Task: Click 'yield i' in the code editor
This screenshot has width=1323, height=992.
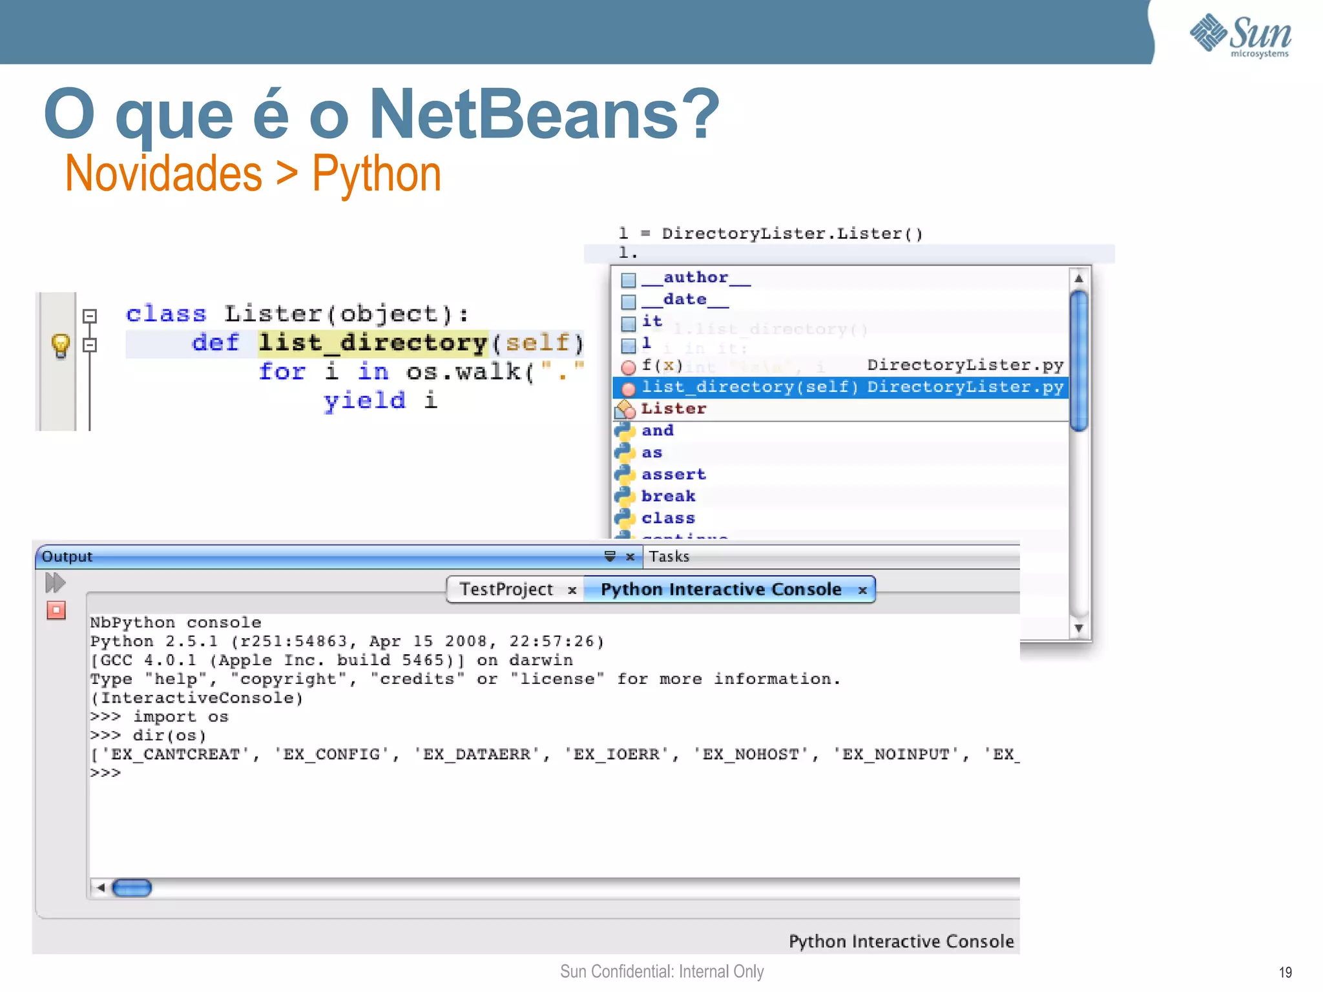Action: pyautogui.click(x=380, y=401)
